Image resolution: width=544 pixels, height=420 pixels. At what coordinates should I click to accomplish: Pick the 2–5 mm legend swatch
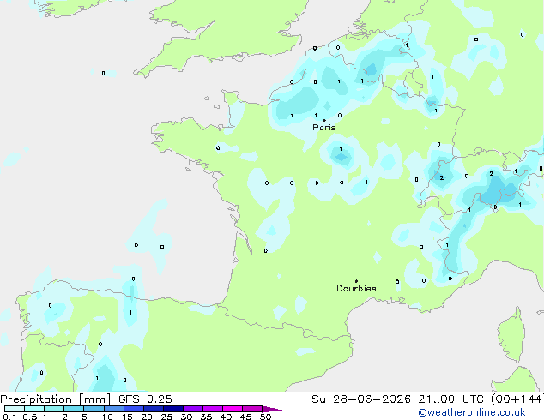point(74,409)
